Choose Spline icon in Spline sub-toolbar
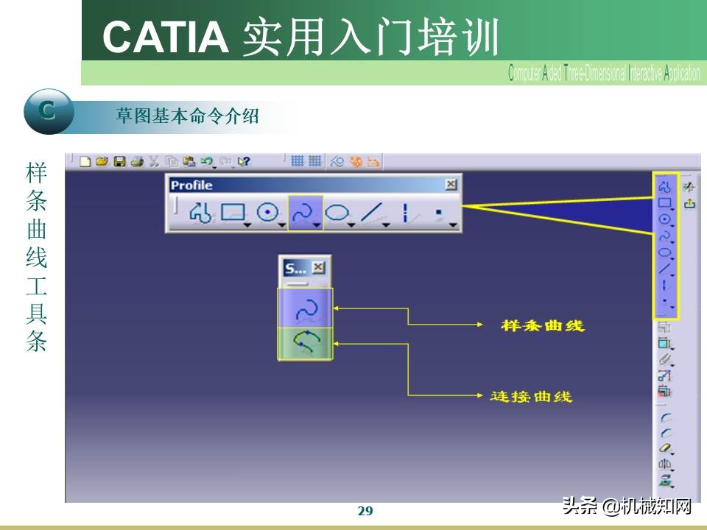This screenshot has height=530, width=707. pos(306,308)
